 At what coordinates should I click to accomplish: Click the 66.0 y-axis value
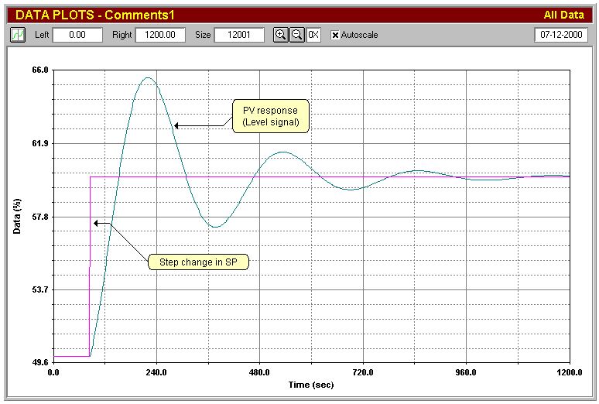click(40, 70)
